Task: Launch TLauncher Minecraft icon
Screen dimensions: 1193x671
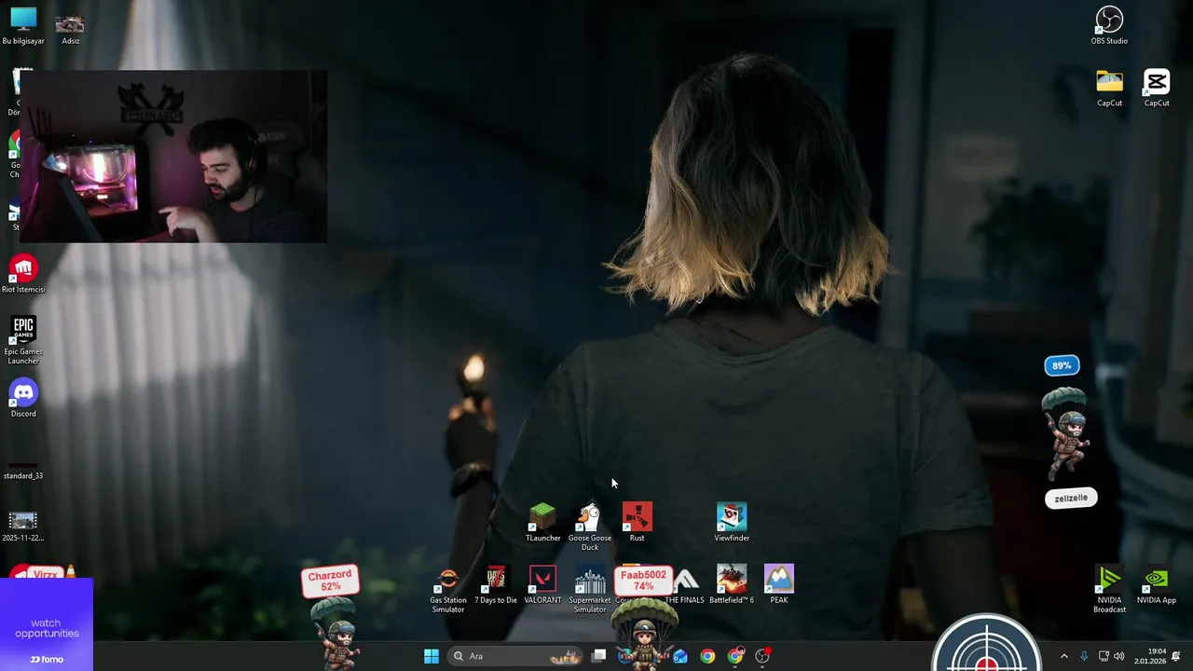Action: coord(542,522)
